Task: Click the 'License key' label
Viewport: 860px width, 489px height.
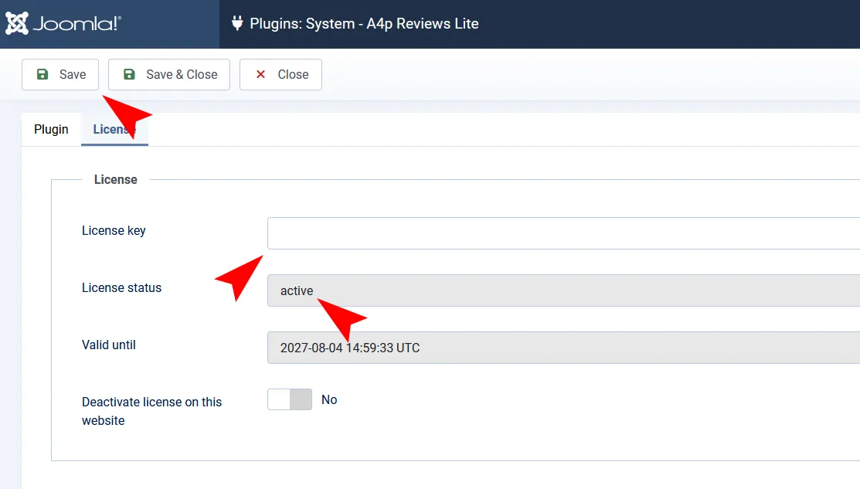Action: tap(114, 231)
